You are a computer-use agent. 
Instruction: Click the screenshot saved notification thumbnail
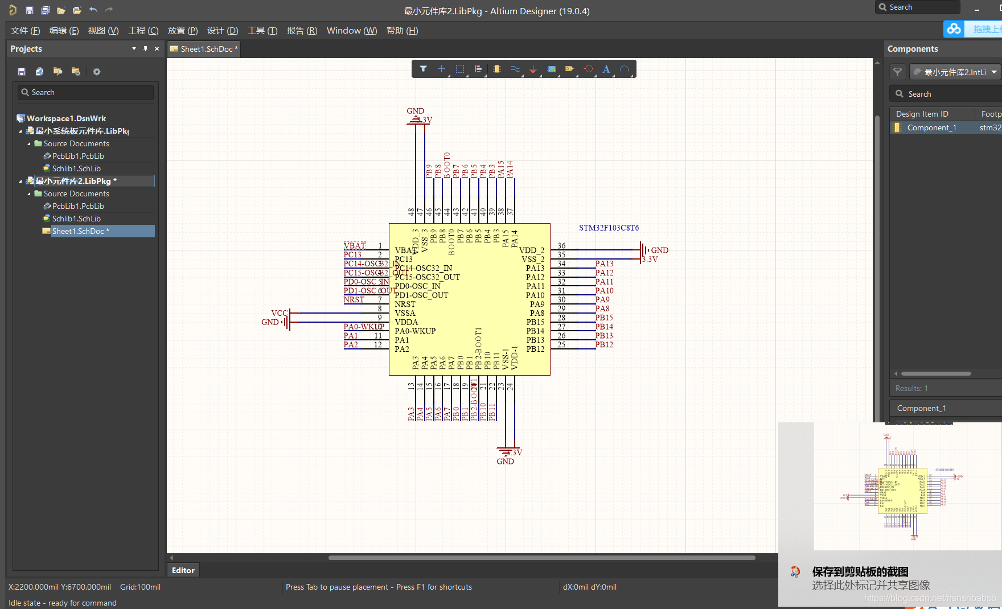point(907,487)
